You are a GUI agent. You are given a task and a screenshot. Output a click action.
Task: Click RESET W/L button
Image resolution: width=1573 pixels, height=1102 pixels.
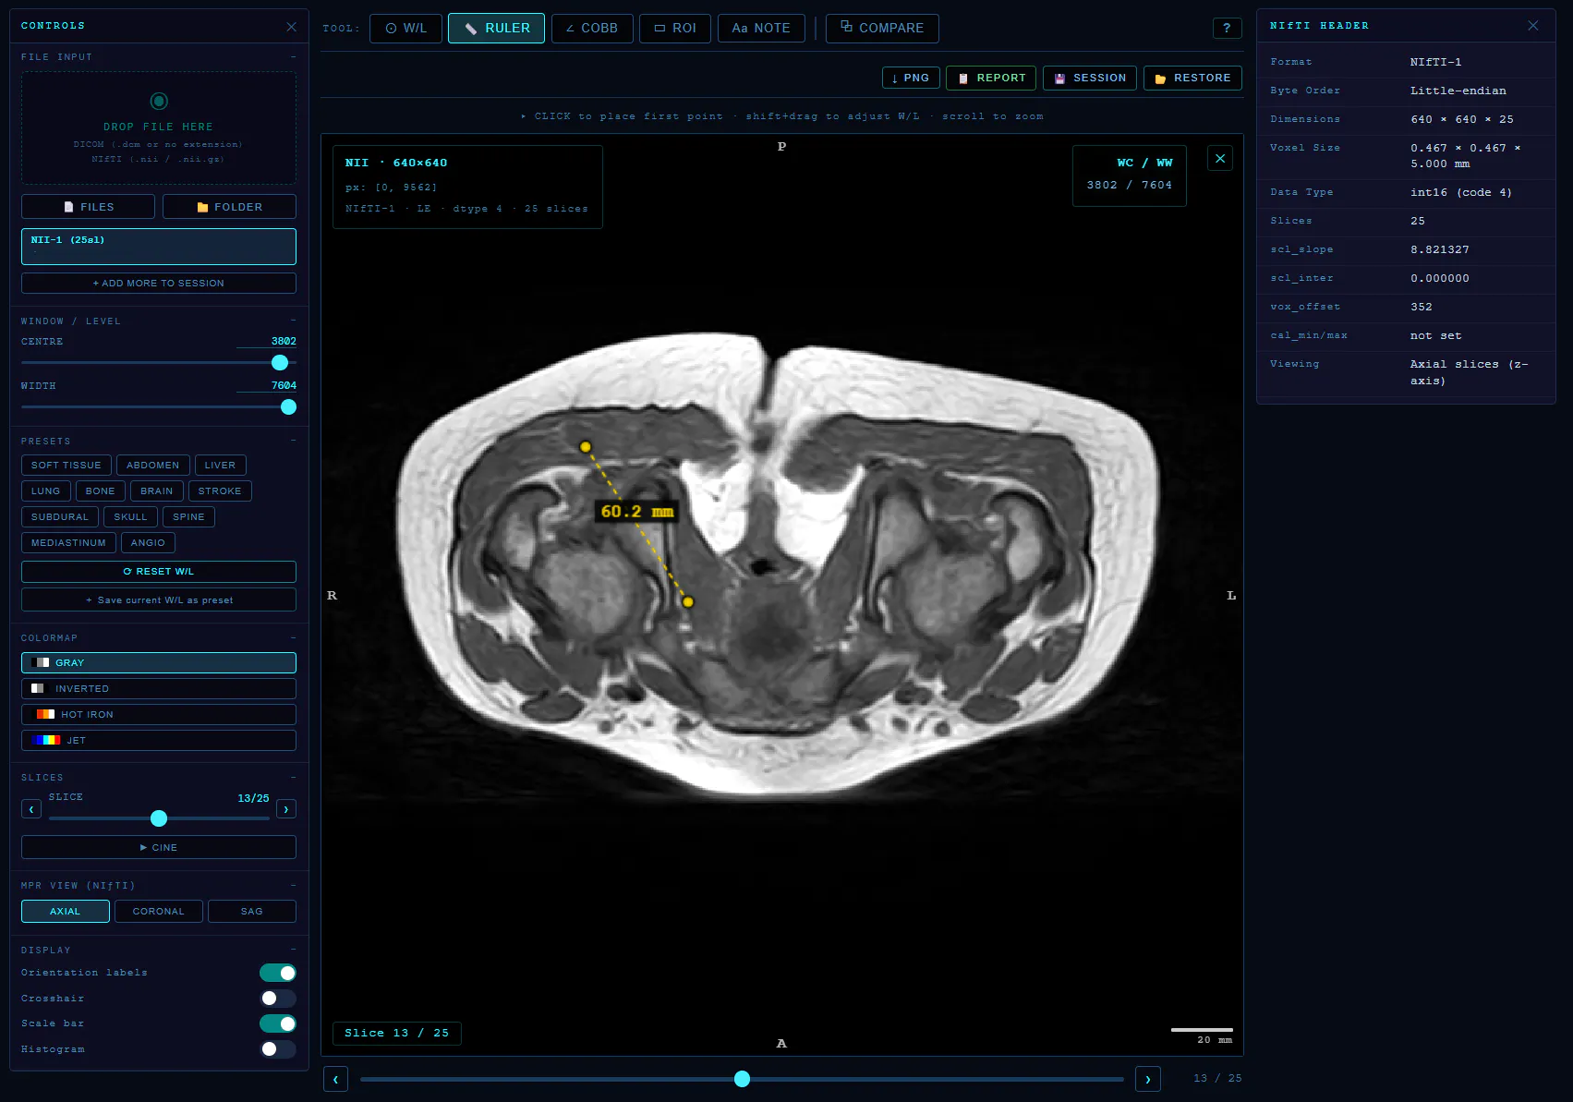tap(159, 572)
